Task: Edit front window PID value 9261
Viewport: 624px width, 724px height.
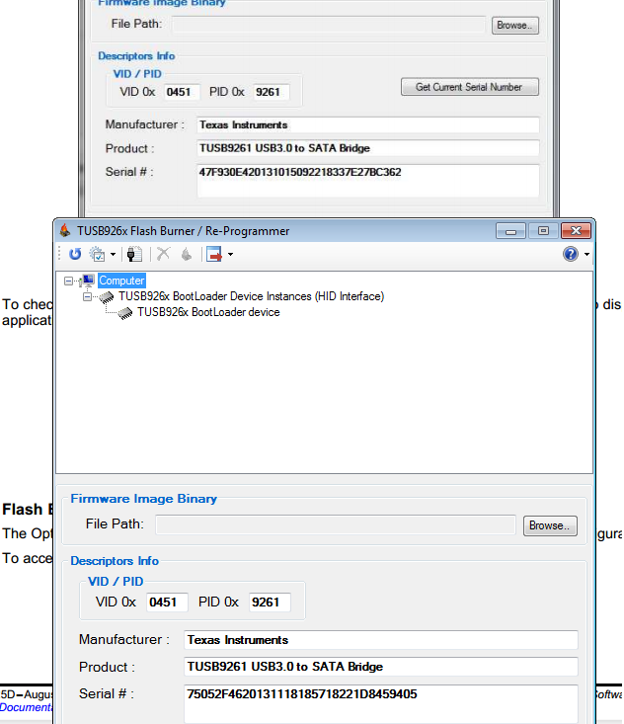Action: (x=270, y=603)
